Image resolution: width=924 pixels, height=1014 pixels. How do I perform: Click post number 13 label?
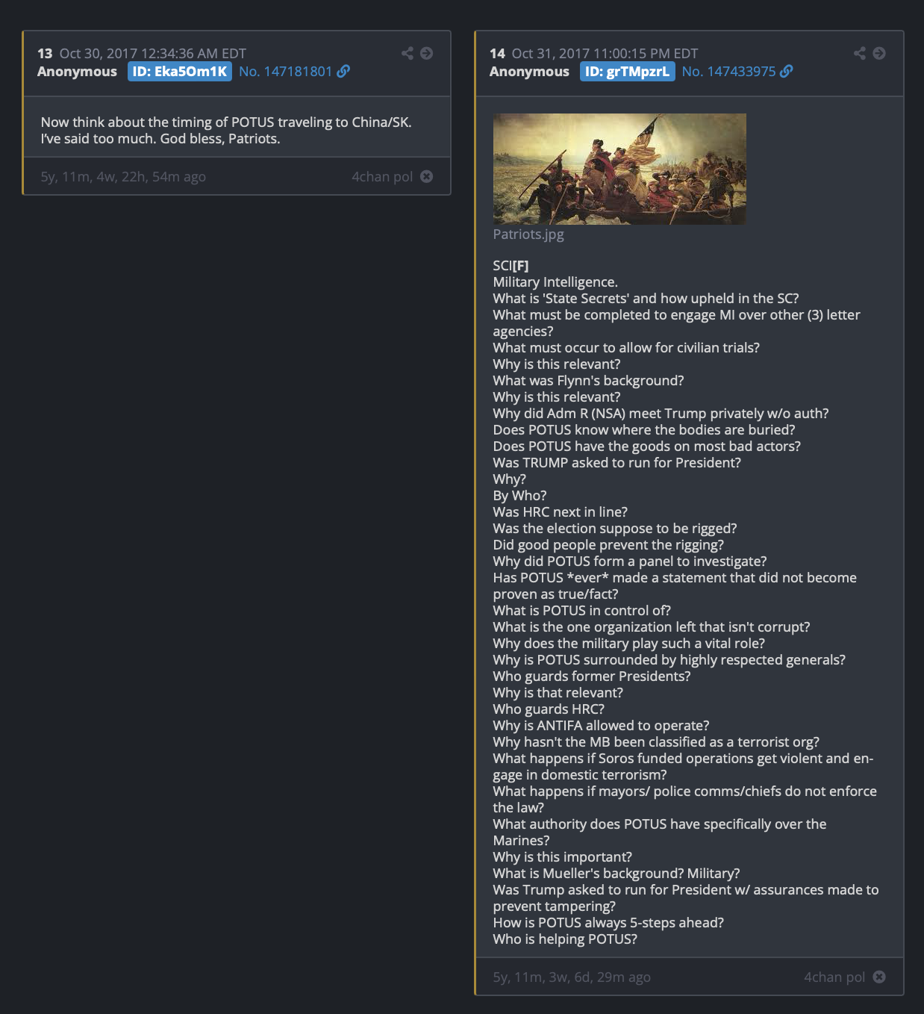coord(45,54)
